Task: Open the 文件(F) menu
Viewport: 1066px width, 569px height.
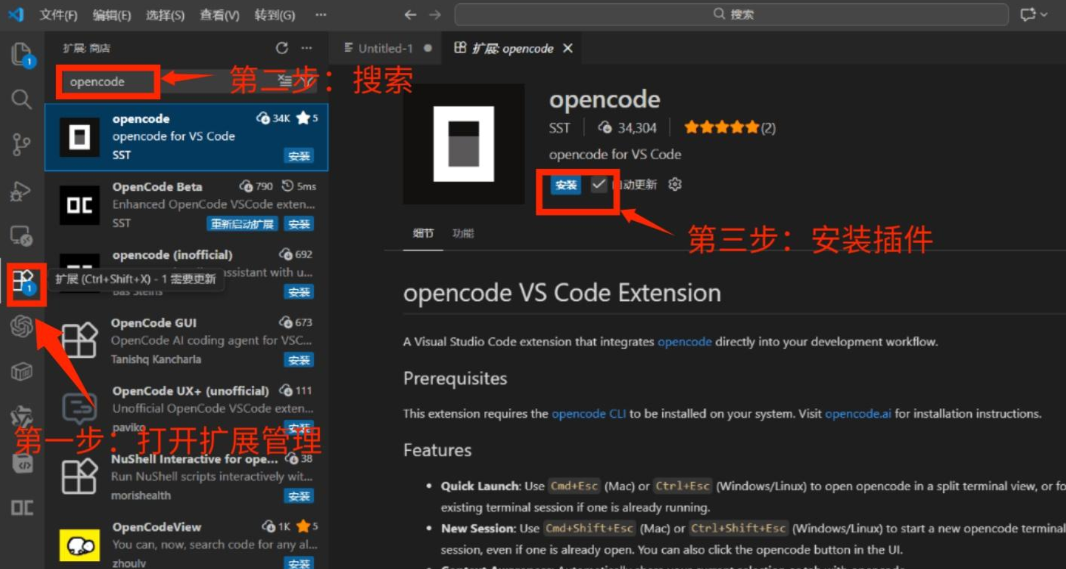Action: [x=58, y=15]
